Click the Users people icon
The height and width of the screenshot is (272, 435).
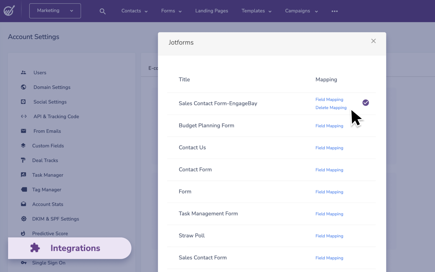[x=23, y=72]
